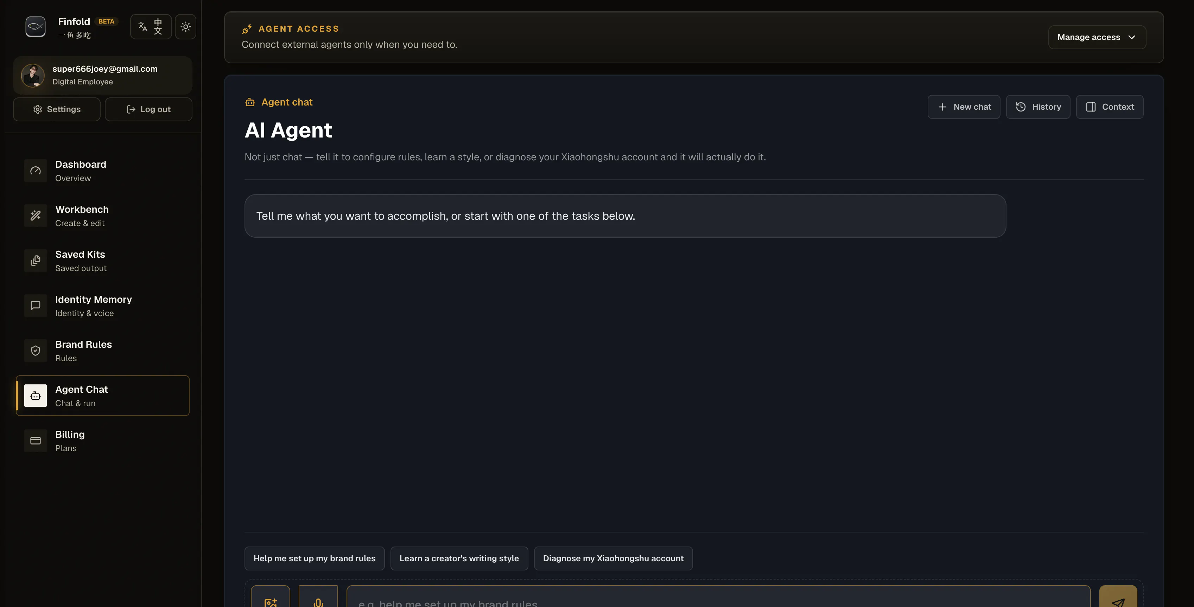Screen dimensions: 1194x607
Task: Click the robot icon beside Agent chat heading
Action: coord(250,102)
